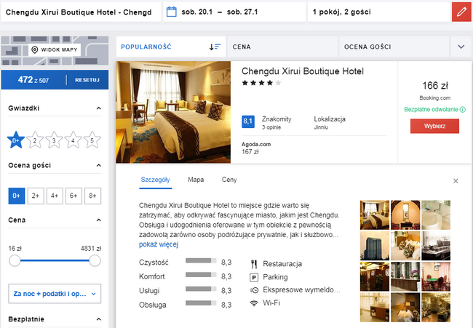Open map view with the pin icon
Screen dimensions: 473x328
click(x=54, y=49)
